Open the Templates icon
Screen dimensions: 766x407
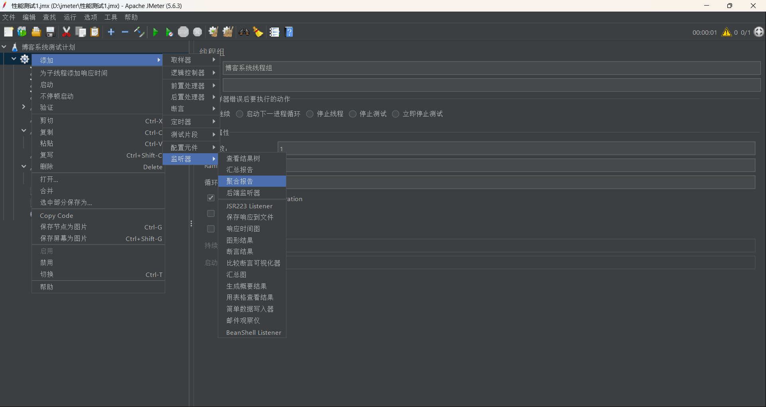click(x=22, y=32)
